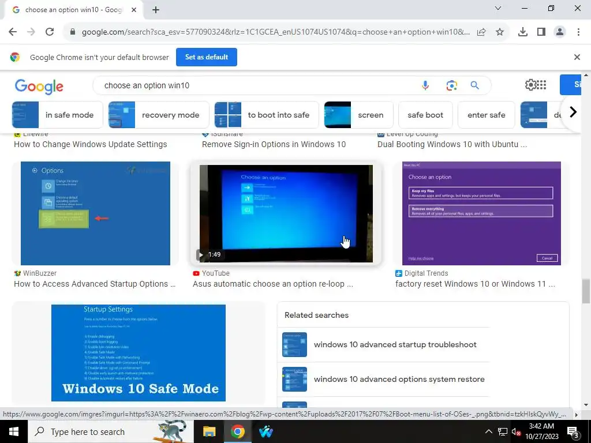The height and width of the screenshot is (443, 591).
Task: Set Chrome as default browser
Action: pos(207,57)
